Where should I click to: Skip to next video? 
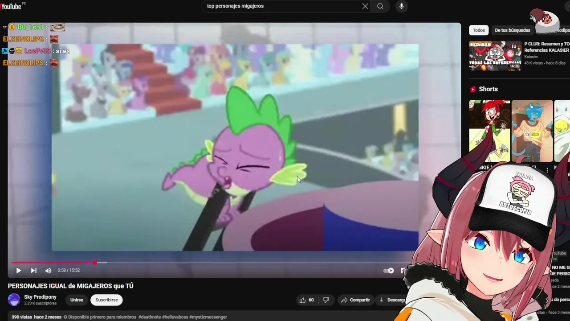(x=33, y=270)
